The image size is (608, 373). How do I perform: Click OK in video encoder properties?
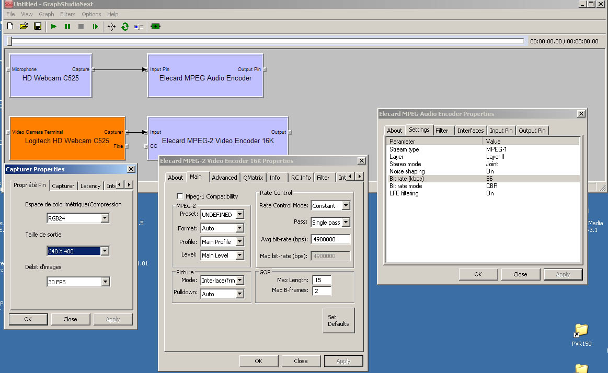tap(259, 361)
